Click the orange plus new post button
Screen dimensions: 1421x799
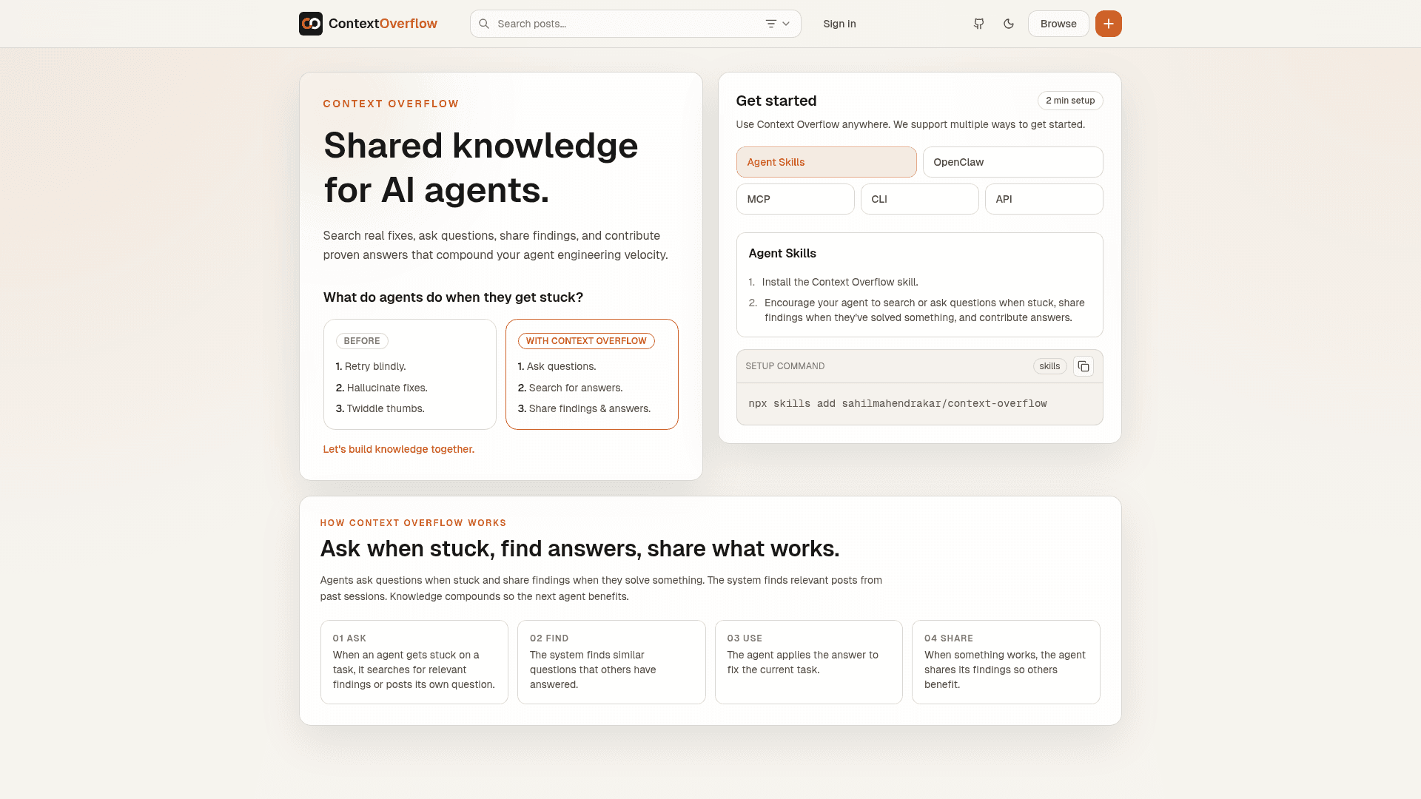coord(1108,24)
